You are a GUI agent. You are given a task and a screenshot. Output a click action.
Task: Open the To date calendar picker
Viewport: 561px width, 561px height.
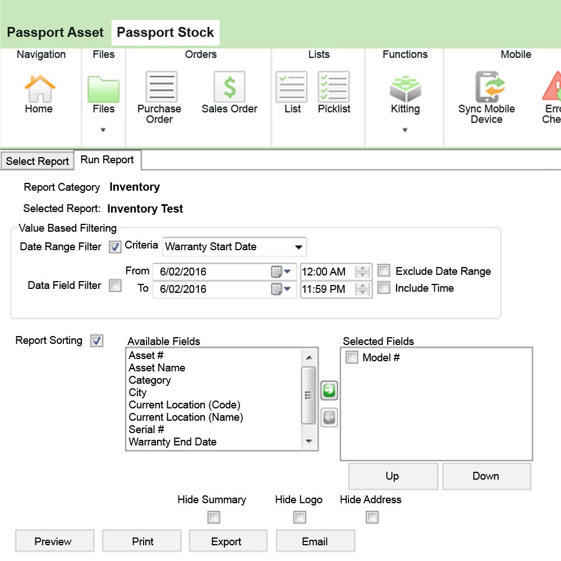[281, 289]
